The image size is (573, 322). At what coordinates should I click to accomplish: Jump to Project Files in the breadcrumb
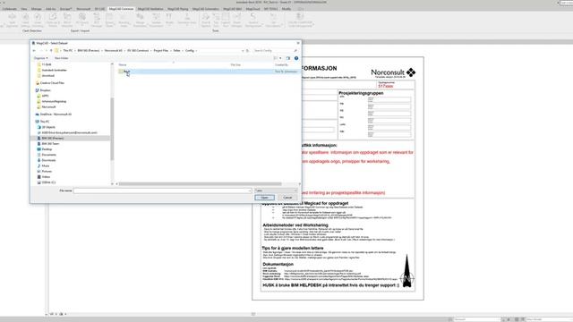point(161,50)
